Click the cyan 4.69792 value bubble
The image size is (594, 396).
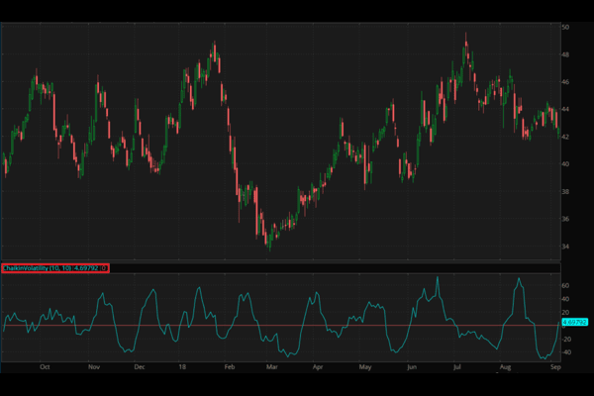(x=574, y=323)
